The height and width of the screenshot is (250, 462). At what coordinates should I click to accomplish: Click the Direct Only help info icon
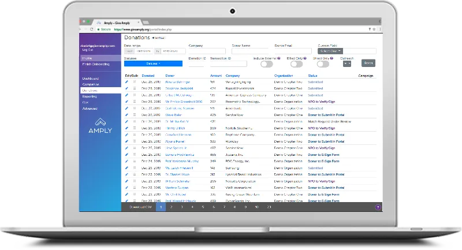[x=331, y=58]
